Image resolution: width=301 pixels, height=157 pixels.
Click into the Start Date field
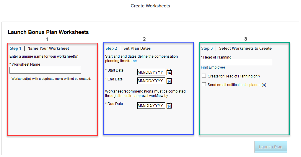[x=151, y=72]
